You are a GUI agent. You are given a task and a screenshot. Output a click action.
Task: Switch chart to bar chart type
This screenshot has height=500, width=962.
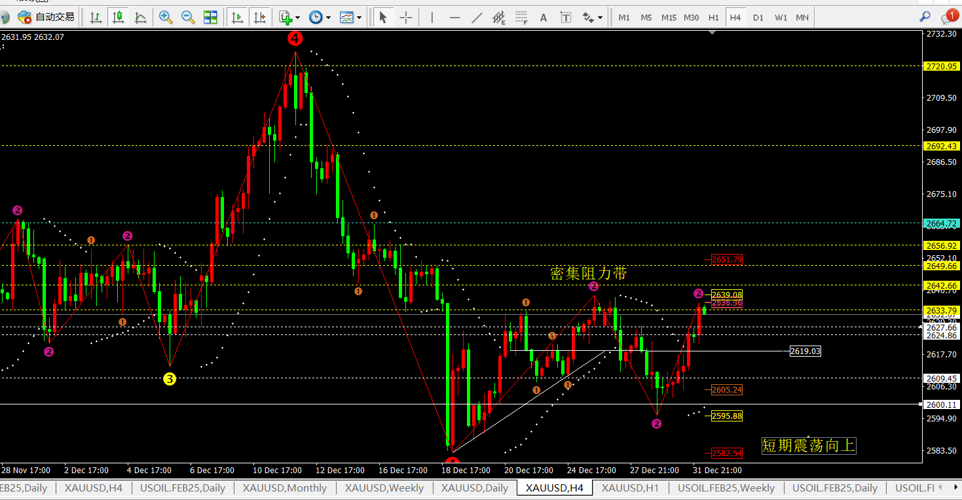96,17
